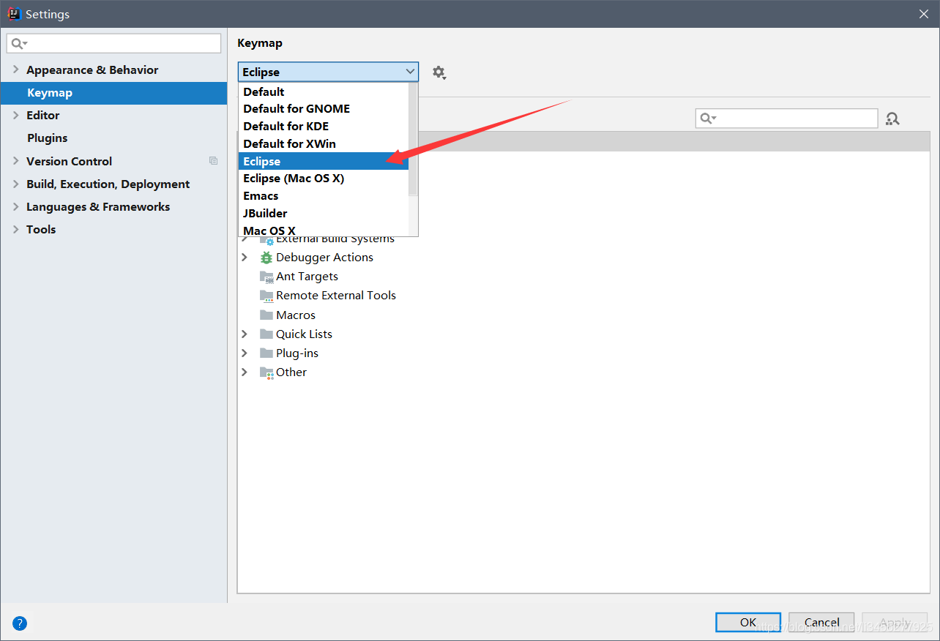Viewport: 940px width, 641px height.
Task: Expand Version Control settings section
Action: pyautogui.click(x=16, y=161)
